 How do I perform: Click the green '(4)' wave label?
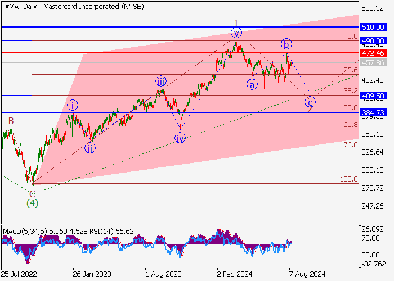point(33,203)
